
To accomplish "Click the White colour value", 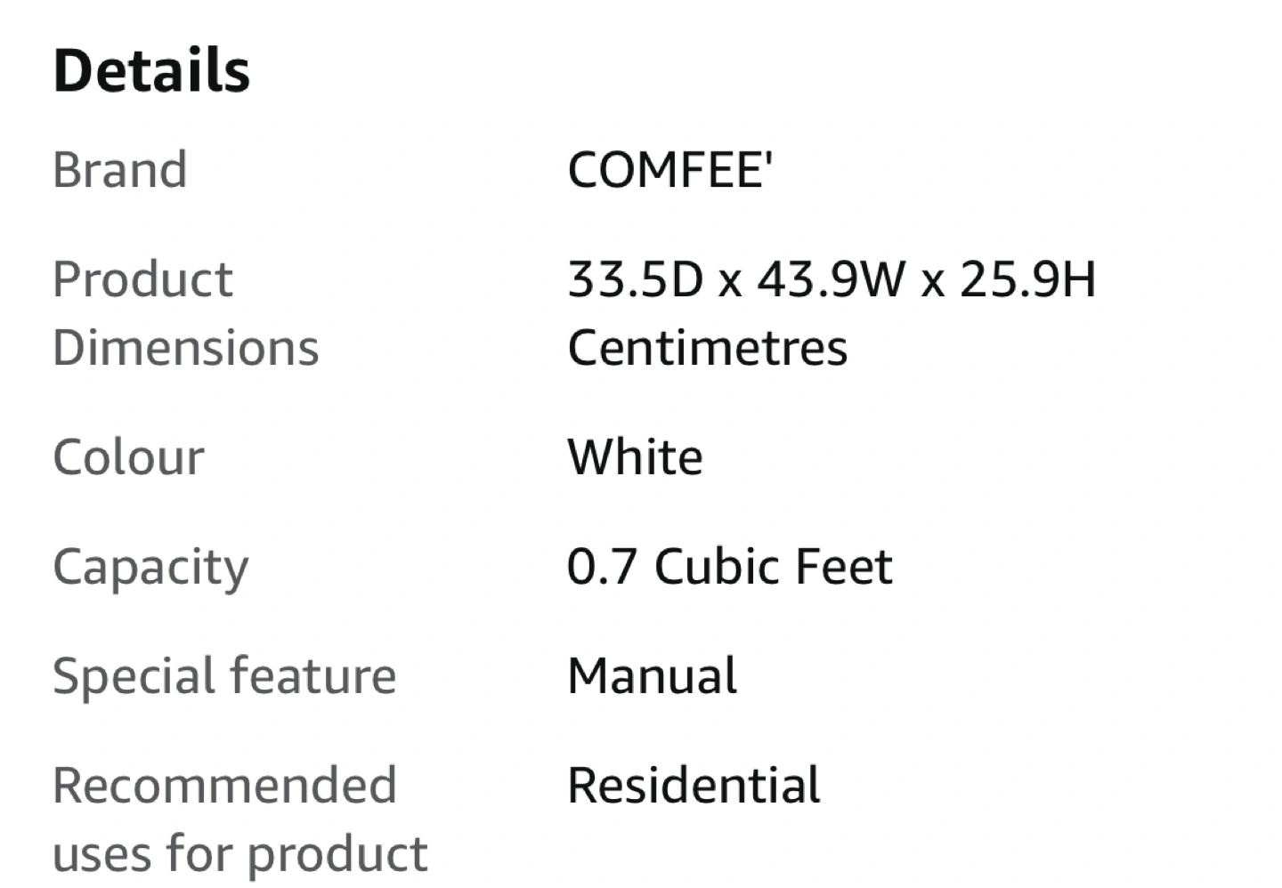I will pos(636,456).
